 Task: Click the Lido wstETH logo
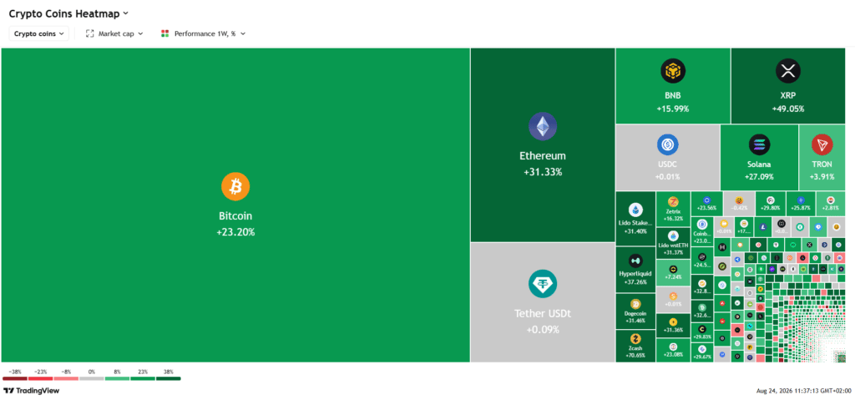pos(673,235)
